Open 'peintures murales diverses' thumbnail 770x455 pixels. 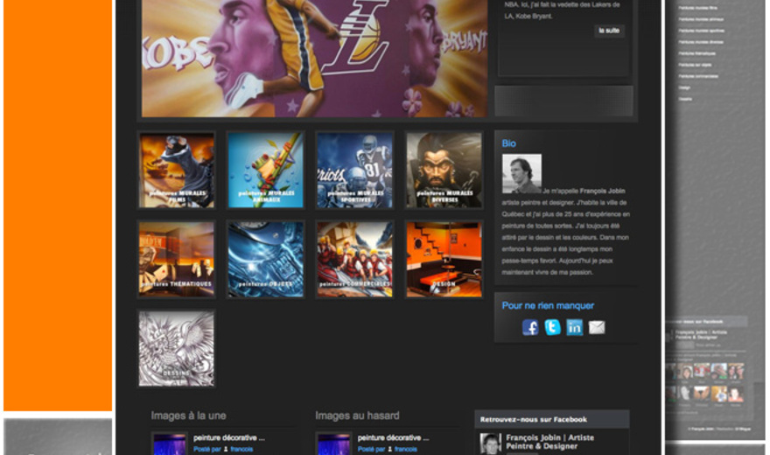[x=444, y=171]
